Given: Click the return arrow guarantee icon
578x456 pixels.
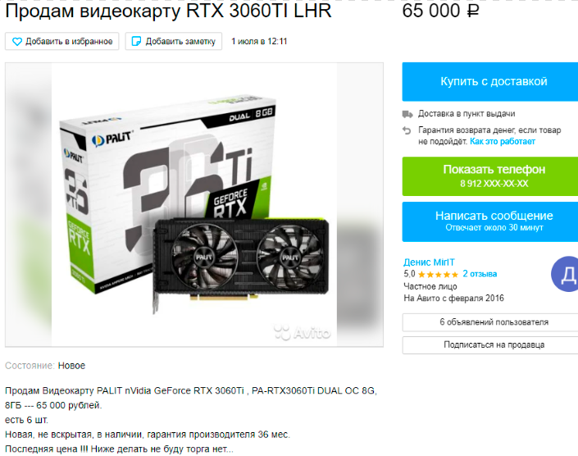Looking at the screenshot, I should (407, 130).
